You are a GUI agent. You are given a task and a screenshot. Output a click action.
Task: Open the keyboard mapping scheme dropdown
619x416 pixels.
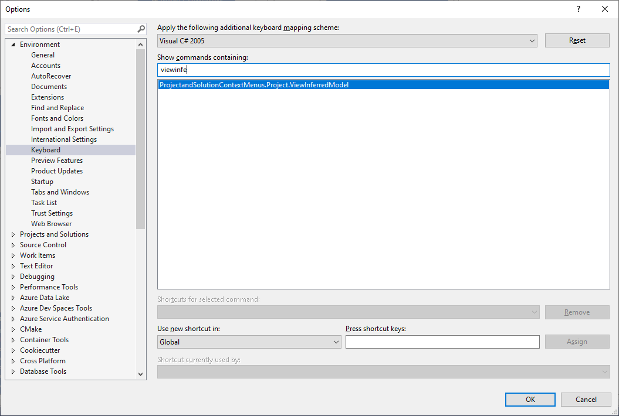[532, 40]
